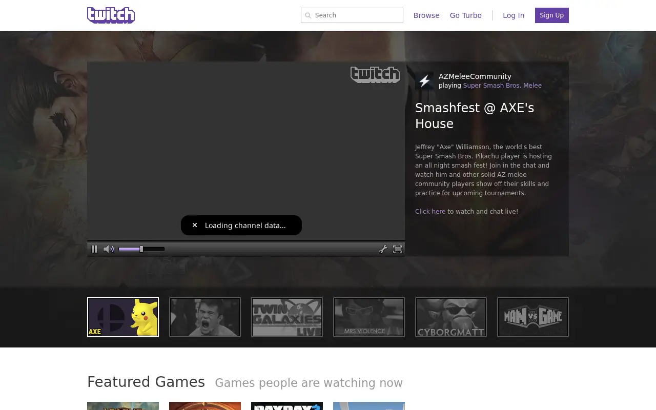656x410 pixels.
Task: Click the Sign Up button
Action: 552,15
